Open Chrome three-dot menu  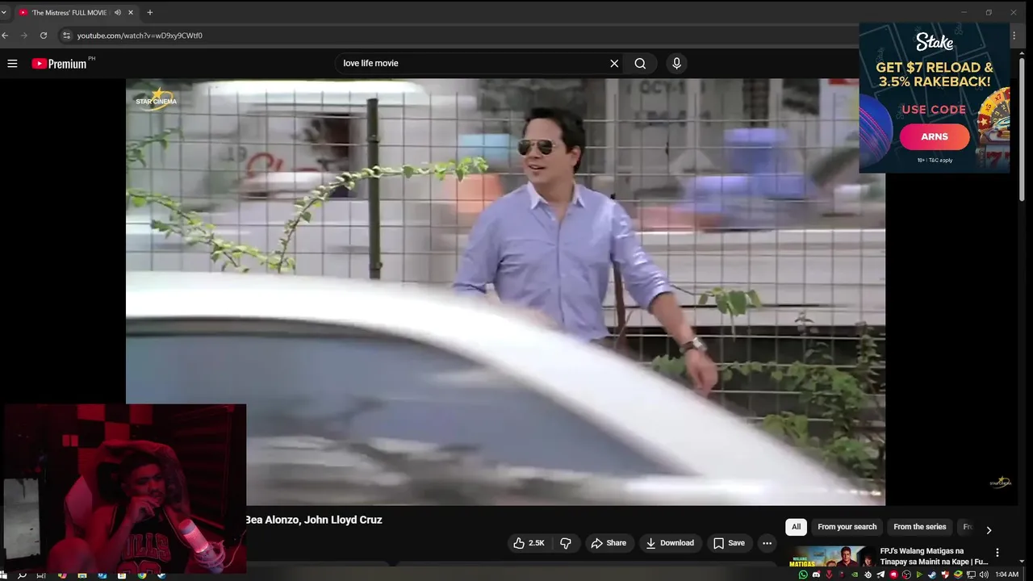tap(1014, 36)
